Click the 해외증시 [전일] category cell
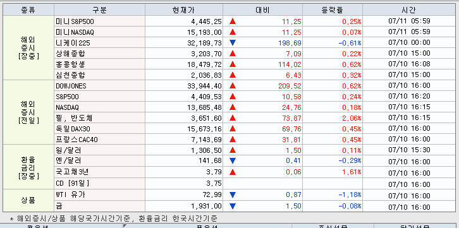 click(28, 112)
